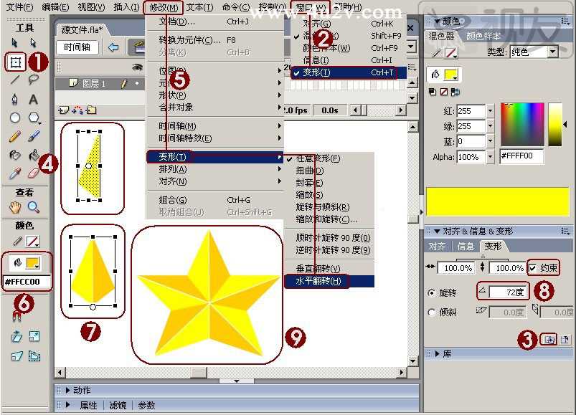
Task: Toggle the checked Transform item in Window menu
Action: click(348, 72)
